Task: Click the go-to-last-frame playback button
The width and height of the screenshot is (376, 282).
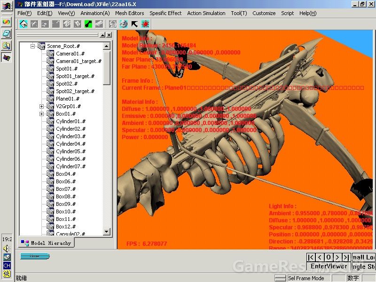Action: 346,257
